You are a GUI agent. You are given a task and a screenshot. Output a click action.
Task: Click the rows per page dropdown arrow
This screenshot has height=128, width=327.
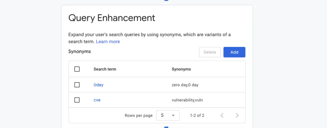173,115
